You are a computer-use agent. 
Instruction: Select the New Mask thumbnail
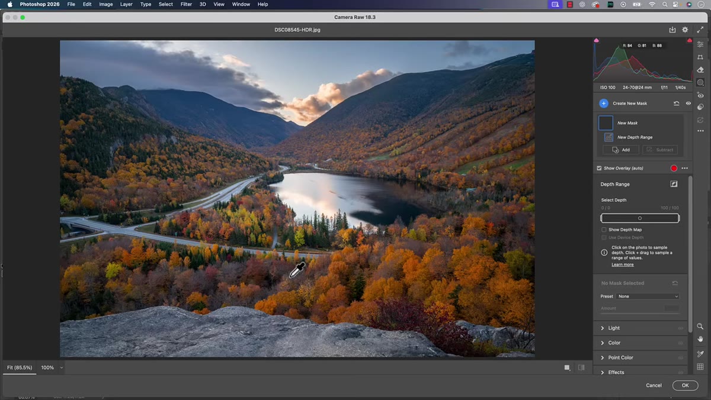click(606, 123)
